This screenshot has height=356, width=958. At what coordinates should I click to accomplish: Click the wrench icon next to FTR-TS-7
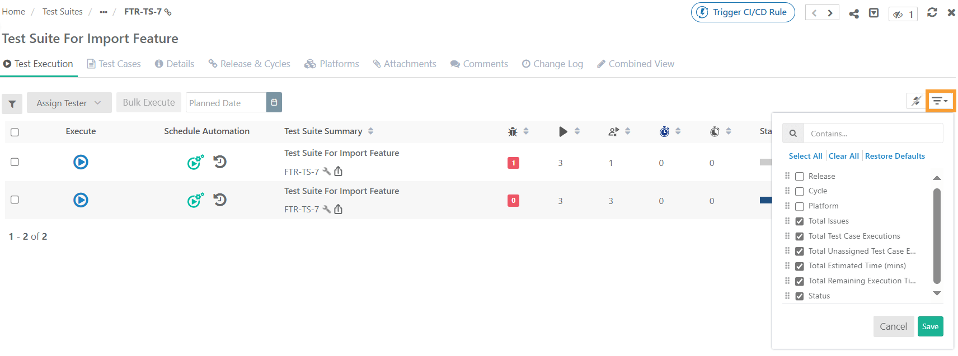pyautogui.click(x=327, y=172)
